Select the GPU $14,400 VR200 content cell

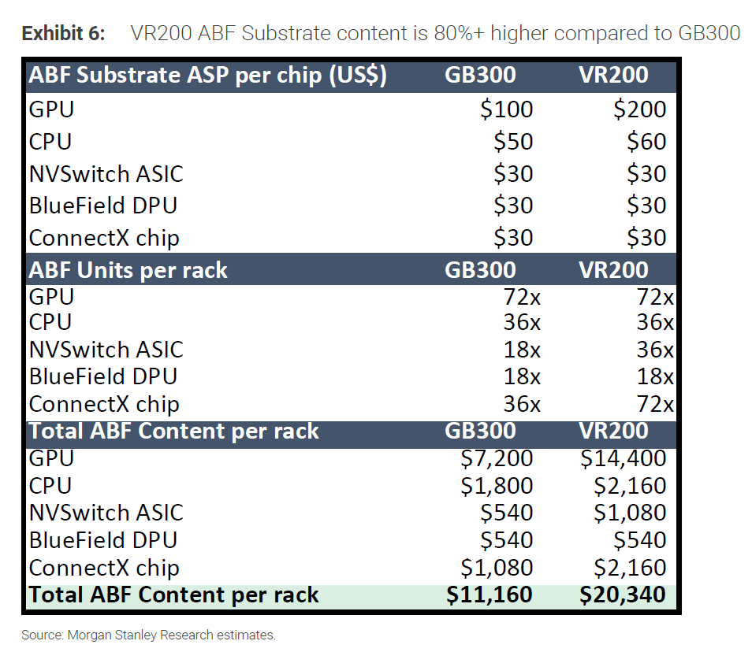click(623, 458)
